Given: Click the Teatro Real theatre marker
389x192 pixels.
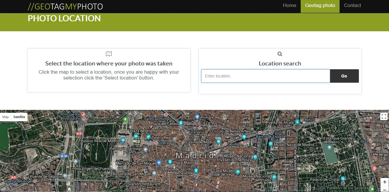Looking at the screenshot, I should tap(148, 137).
